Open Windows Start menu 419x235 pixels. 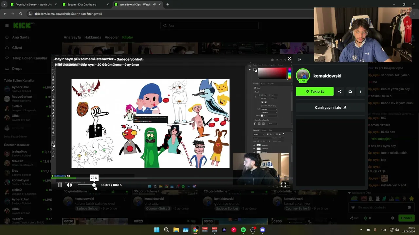click(157, 230)
